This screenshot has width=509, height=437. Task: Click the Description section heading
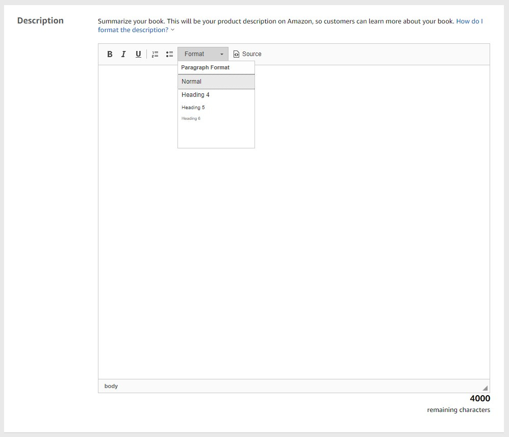coord(40,20)
